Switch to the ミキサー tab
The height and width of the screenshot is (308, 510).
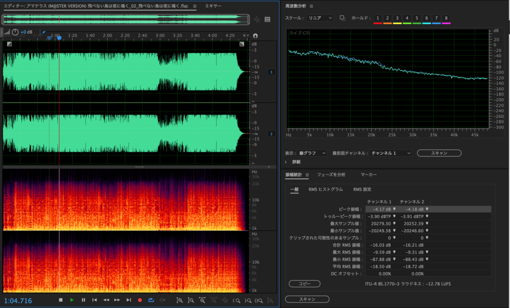tap(213, 6)
